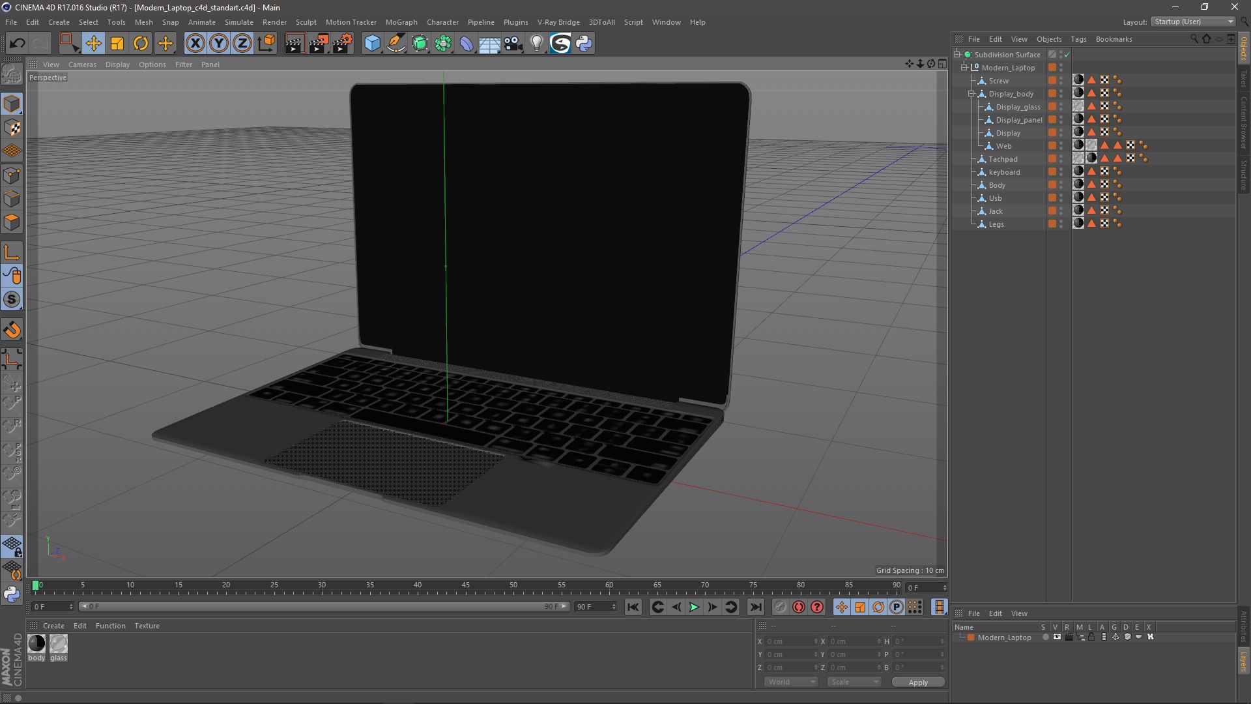This screenshot has width=1251, height=704.
Task: Go to start of animation
Action: (x=633, y=608)
